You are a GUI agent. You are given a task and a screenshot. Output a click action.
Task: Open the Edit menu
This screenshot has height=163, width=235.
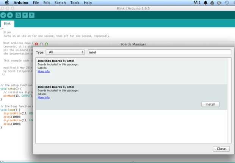(47, 3)
